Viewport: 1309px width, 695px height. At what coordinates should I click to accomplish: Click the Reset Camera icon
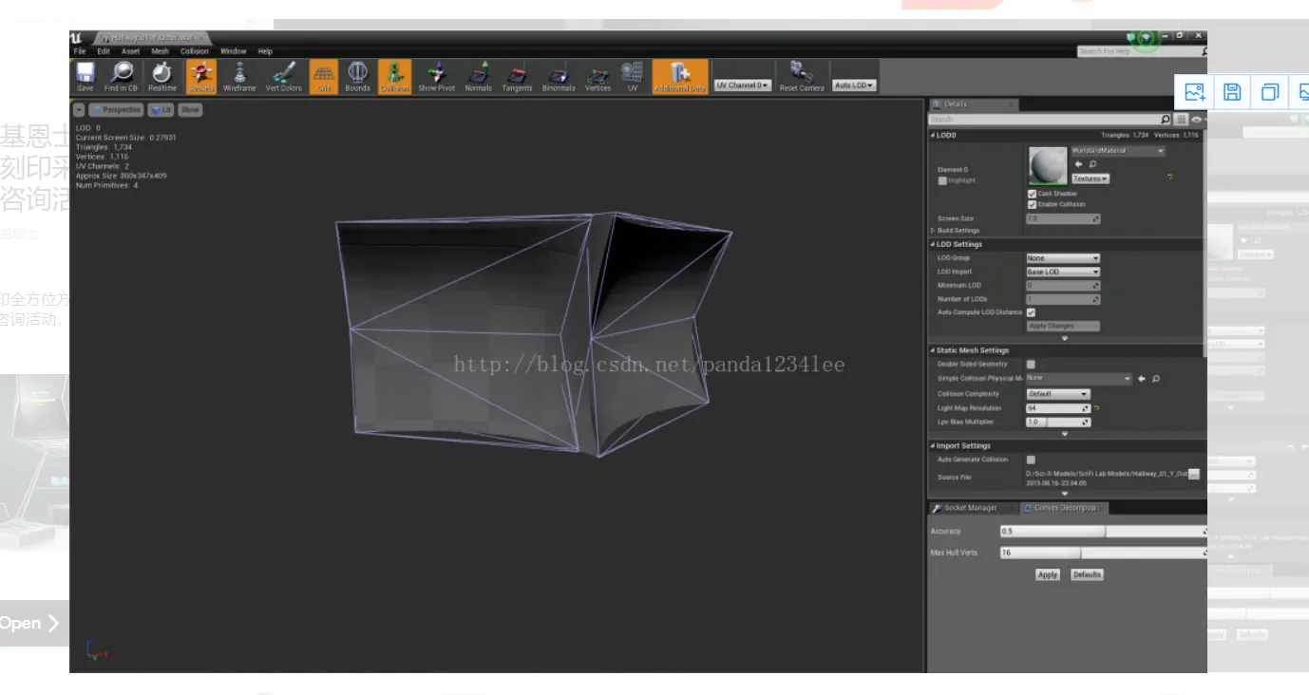[x=802, y=76]
